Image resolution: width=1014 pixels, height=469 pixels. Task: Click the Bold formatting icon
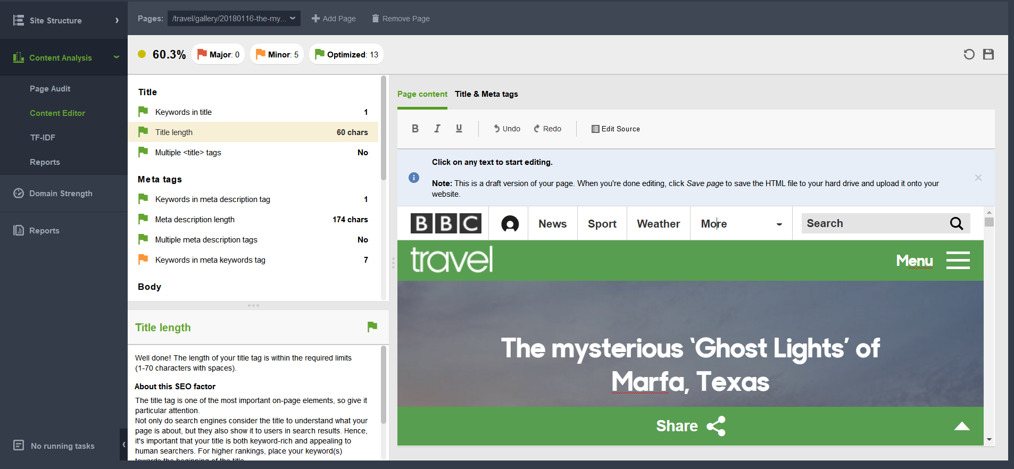click(x=415, y=129)
